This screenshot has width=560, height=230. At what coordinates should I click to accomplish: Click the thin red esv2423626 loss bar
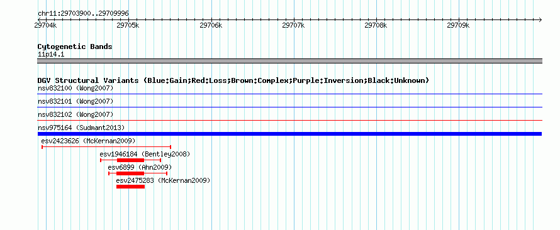[106, 147]
